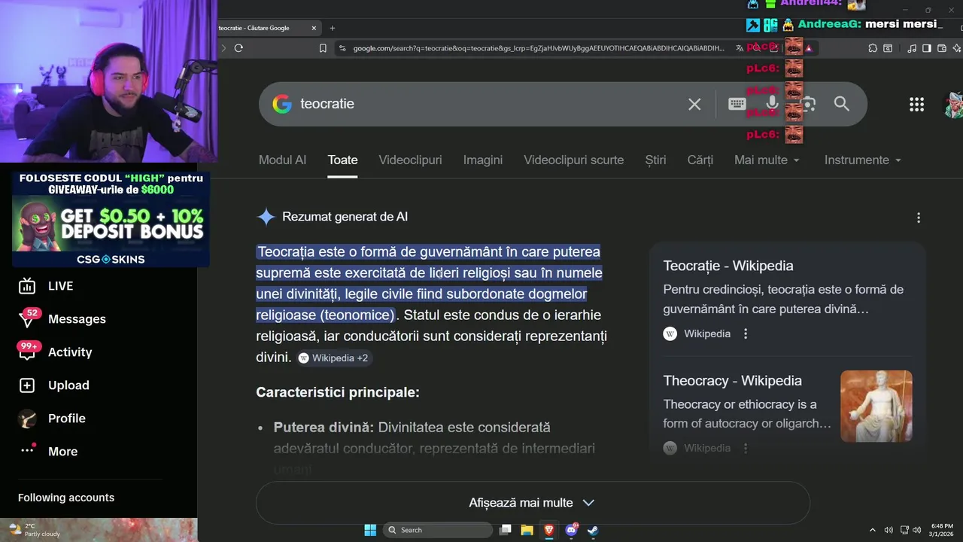The width and height of the screenshot is (963, 542).
Task: Click the Google logo in search box
Action: click(x=282, y=104)
